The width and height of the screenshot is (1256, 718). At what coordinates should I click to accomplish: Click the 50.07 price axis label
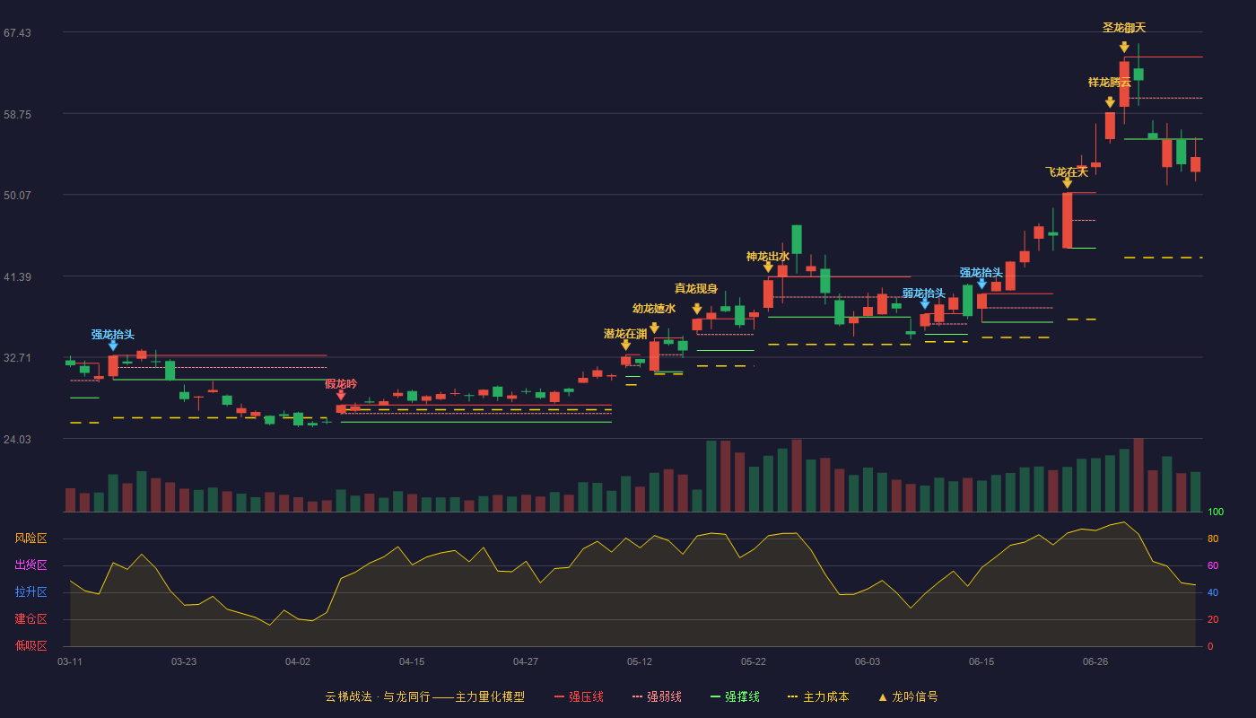pyautogui.click(x=17, y=196)
